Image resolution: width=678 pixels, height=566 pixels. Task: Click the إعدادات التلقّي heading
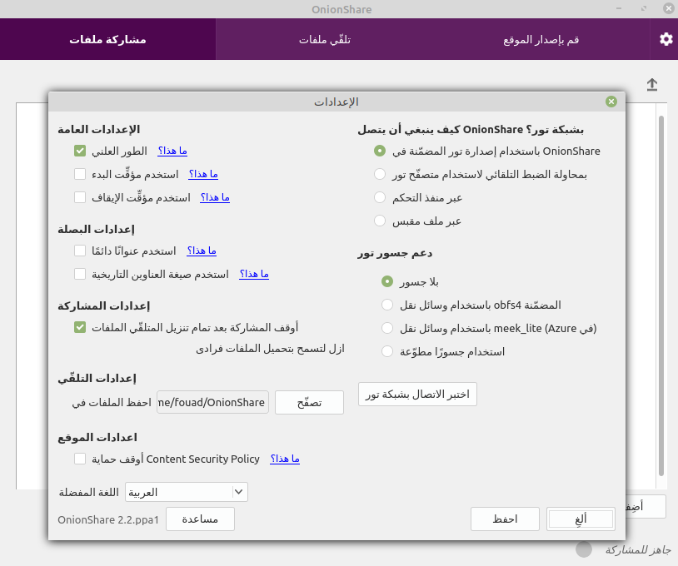pos(97,379)
